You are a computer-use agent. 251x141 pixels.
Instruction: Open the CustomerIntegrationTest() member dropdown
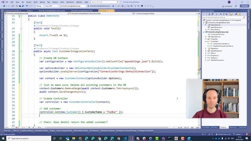pyautogui.click(x=165, y=14)
